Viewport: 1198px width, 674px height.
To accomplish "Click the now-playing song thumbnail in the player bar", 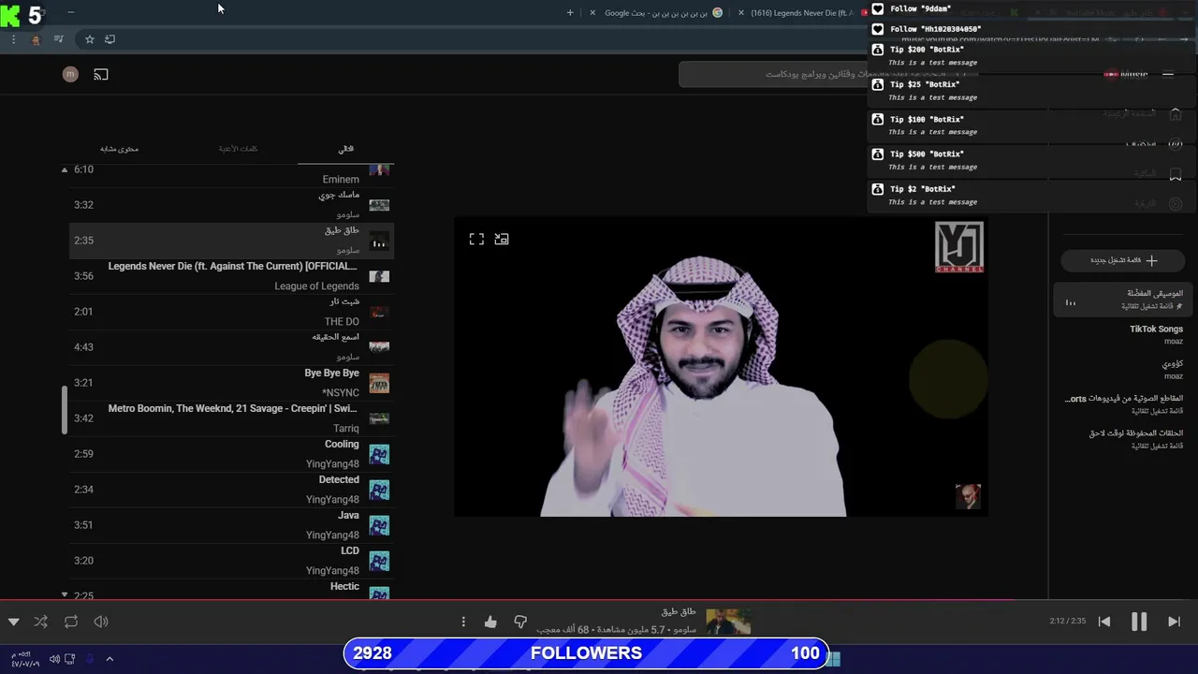I will coord(728,622).
